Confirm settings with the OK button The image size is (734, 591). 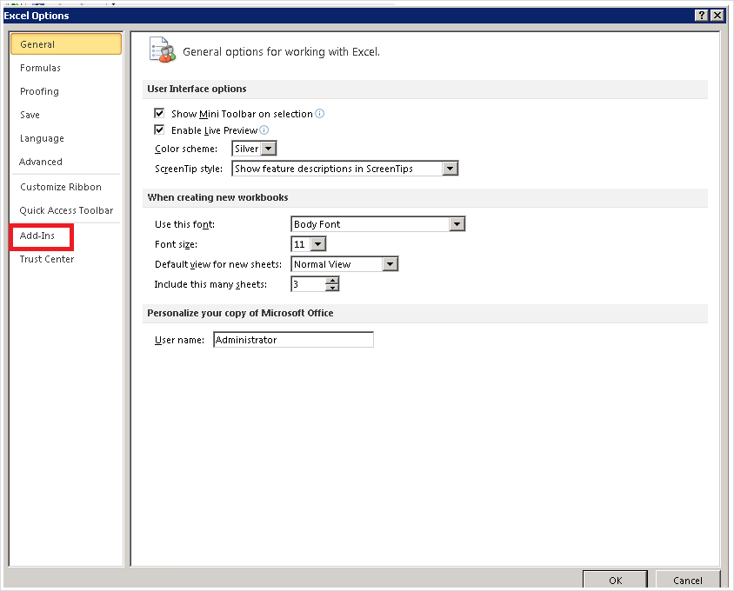[615, 580]
